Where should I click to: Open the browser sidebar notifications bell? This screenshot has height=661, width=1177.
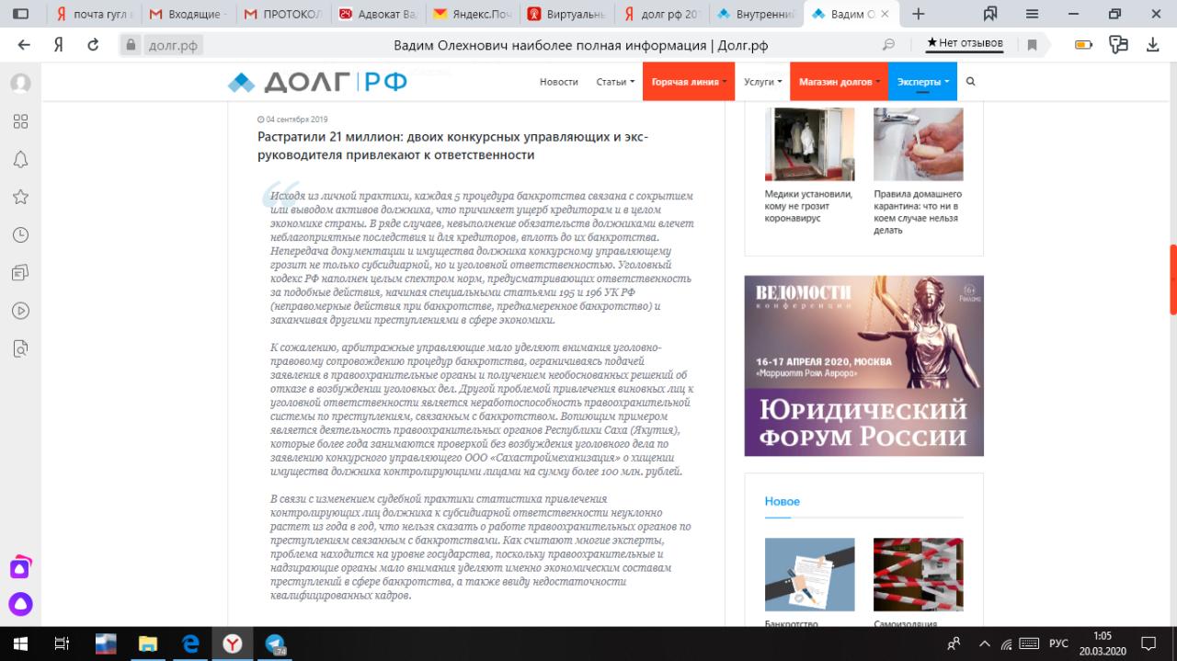click(20, 159)
